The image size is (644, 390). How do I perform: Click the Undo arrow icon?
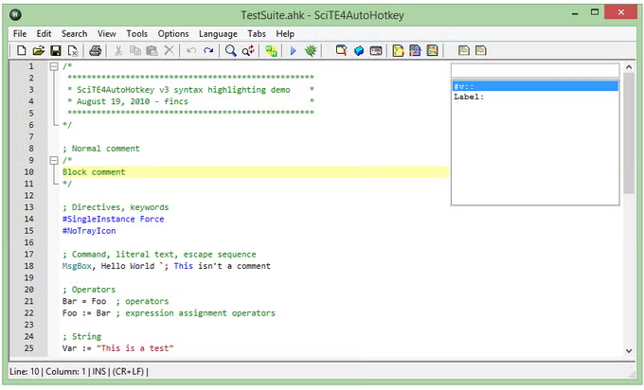(191, 50)
